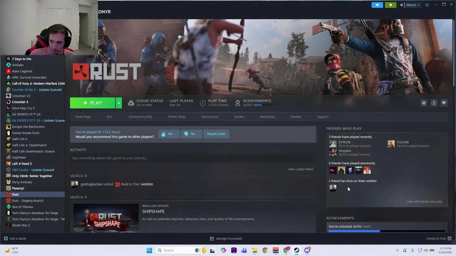Check the cloud status icon

[131, 103]
